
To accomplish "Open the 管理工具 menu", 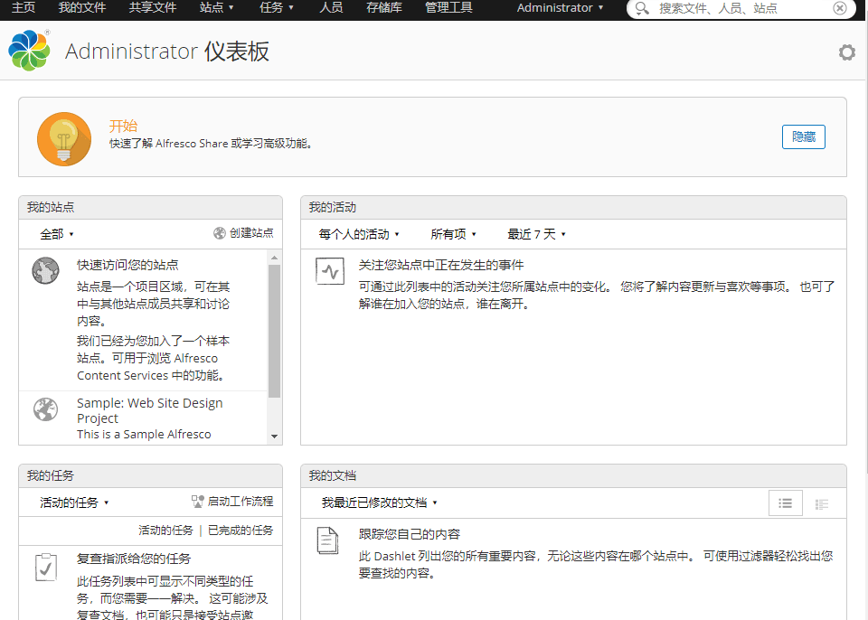I will point(448,9).
